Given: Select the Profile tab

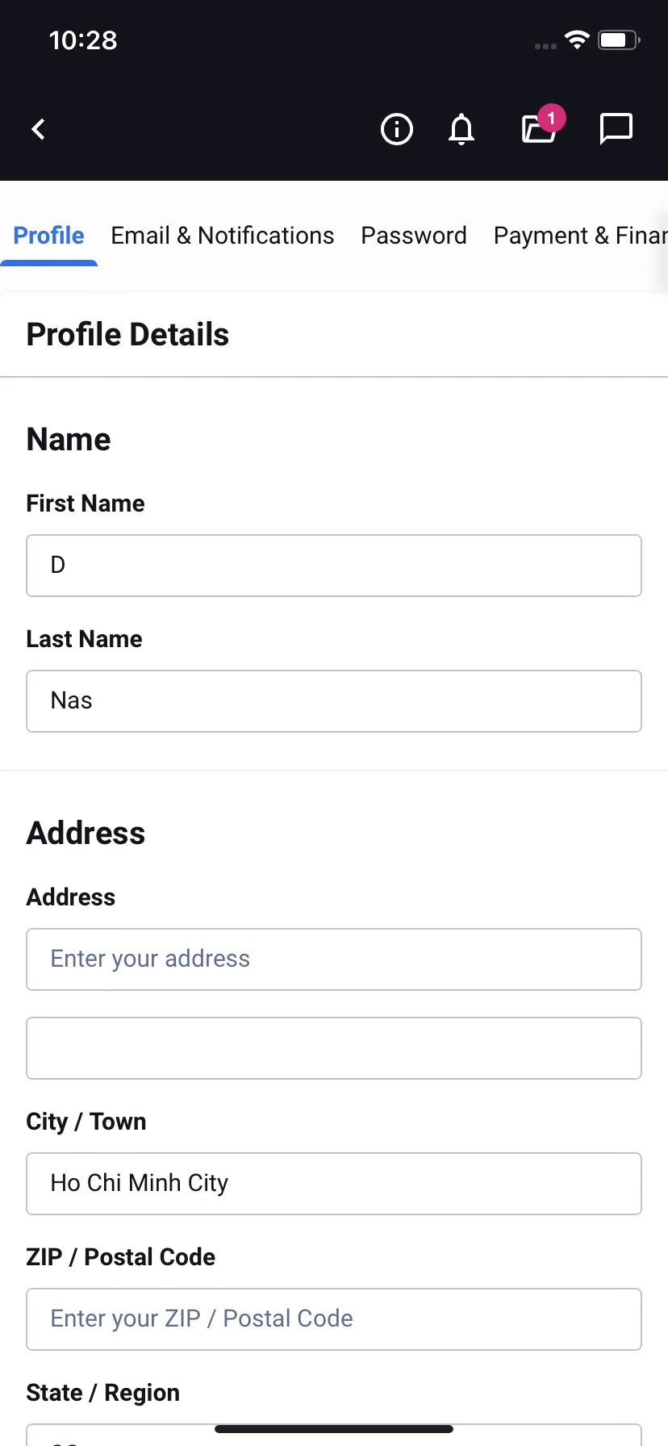Looking at the screenshot, I should (48, 236).
